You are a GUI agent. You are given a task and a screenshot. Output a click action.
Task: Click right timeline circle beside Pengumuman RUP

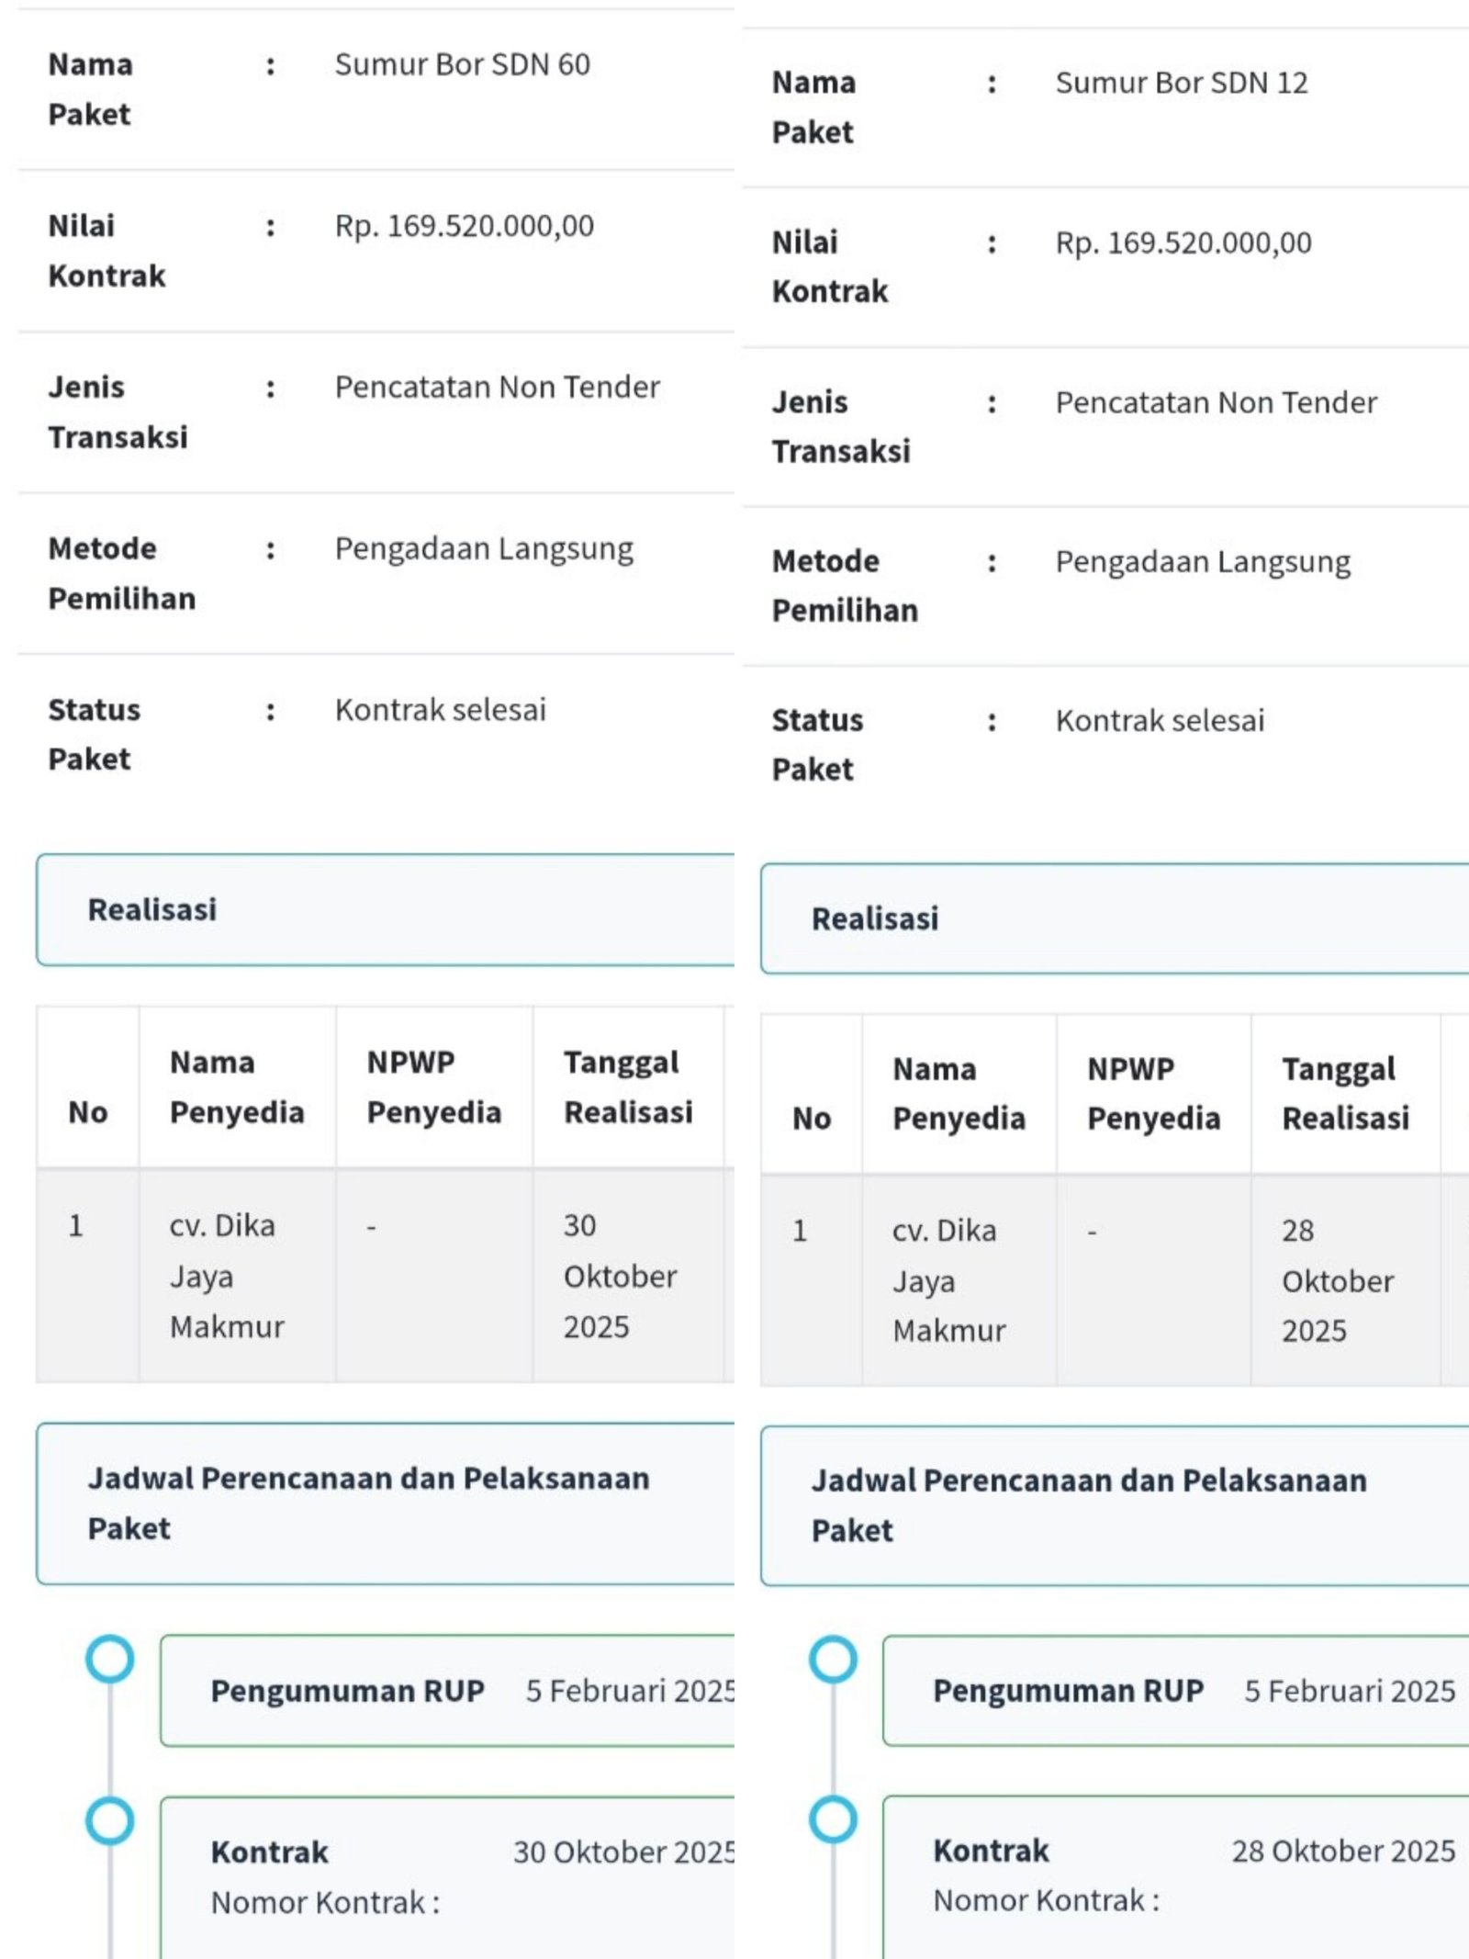pos(833,1659)
